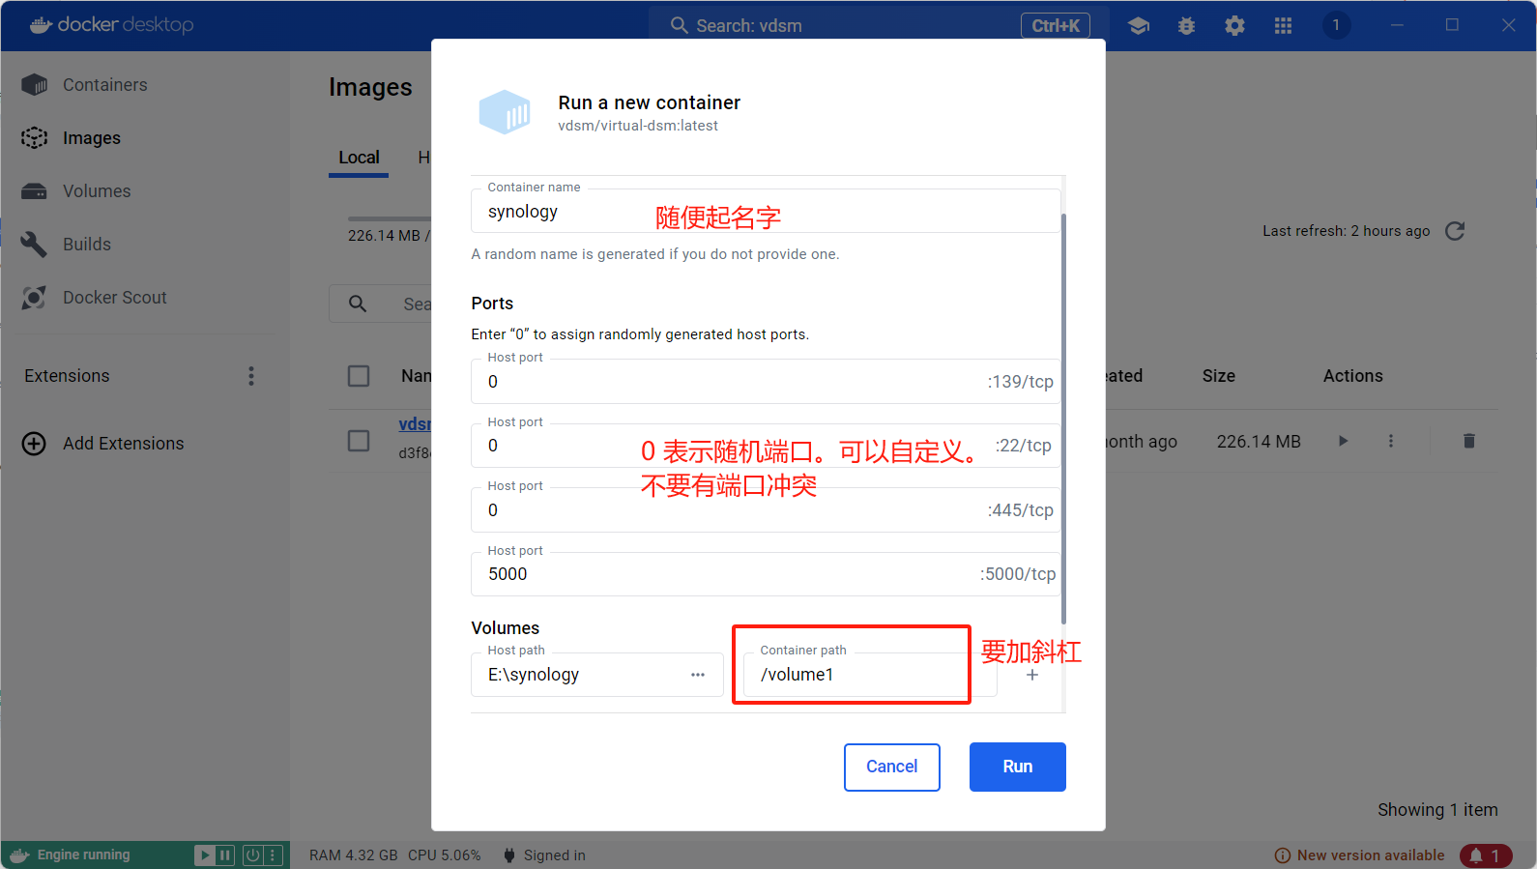
Task: Click the dialog vertical scrollbar
Action: click(1063, 418)
